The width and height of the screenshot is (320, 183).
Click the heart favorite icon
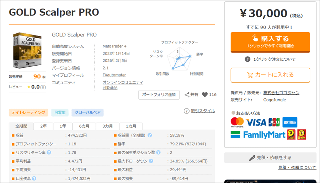click(205, 95)
